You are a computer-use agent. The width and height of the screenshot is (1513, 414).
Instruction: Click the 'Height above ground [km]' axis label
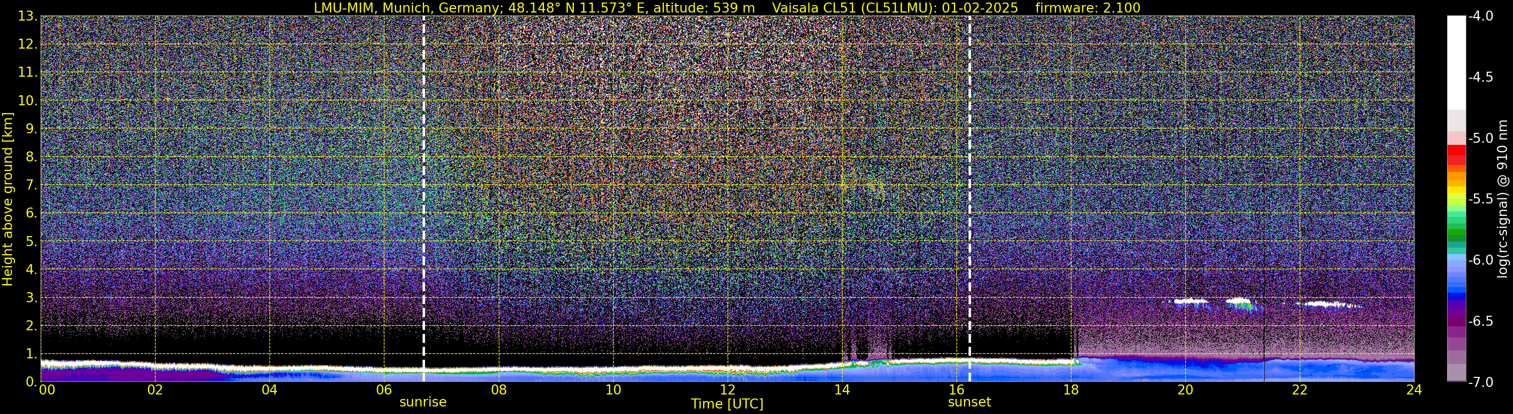pos(8,199)
